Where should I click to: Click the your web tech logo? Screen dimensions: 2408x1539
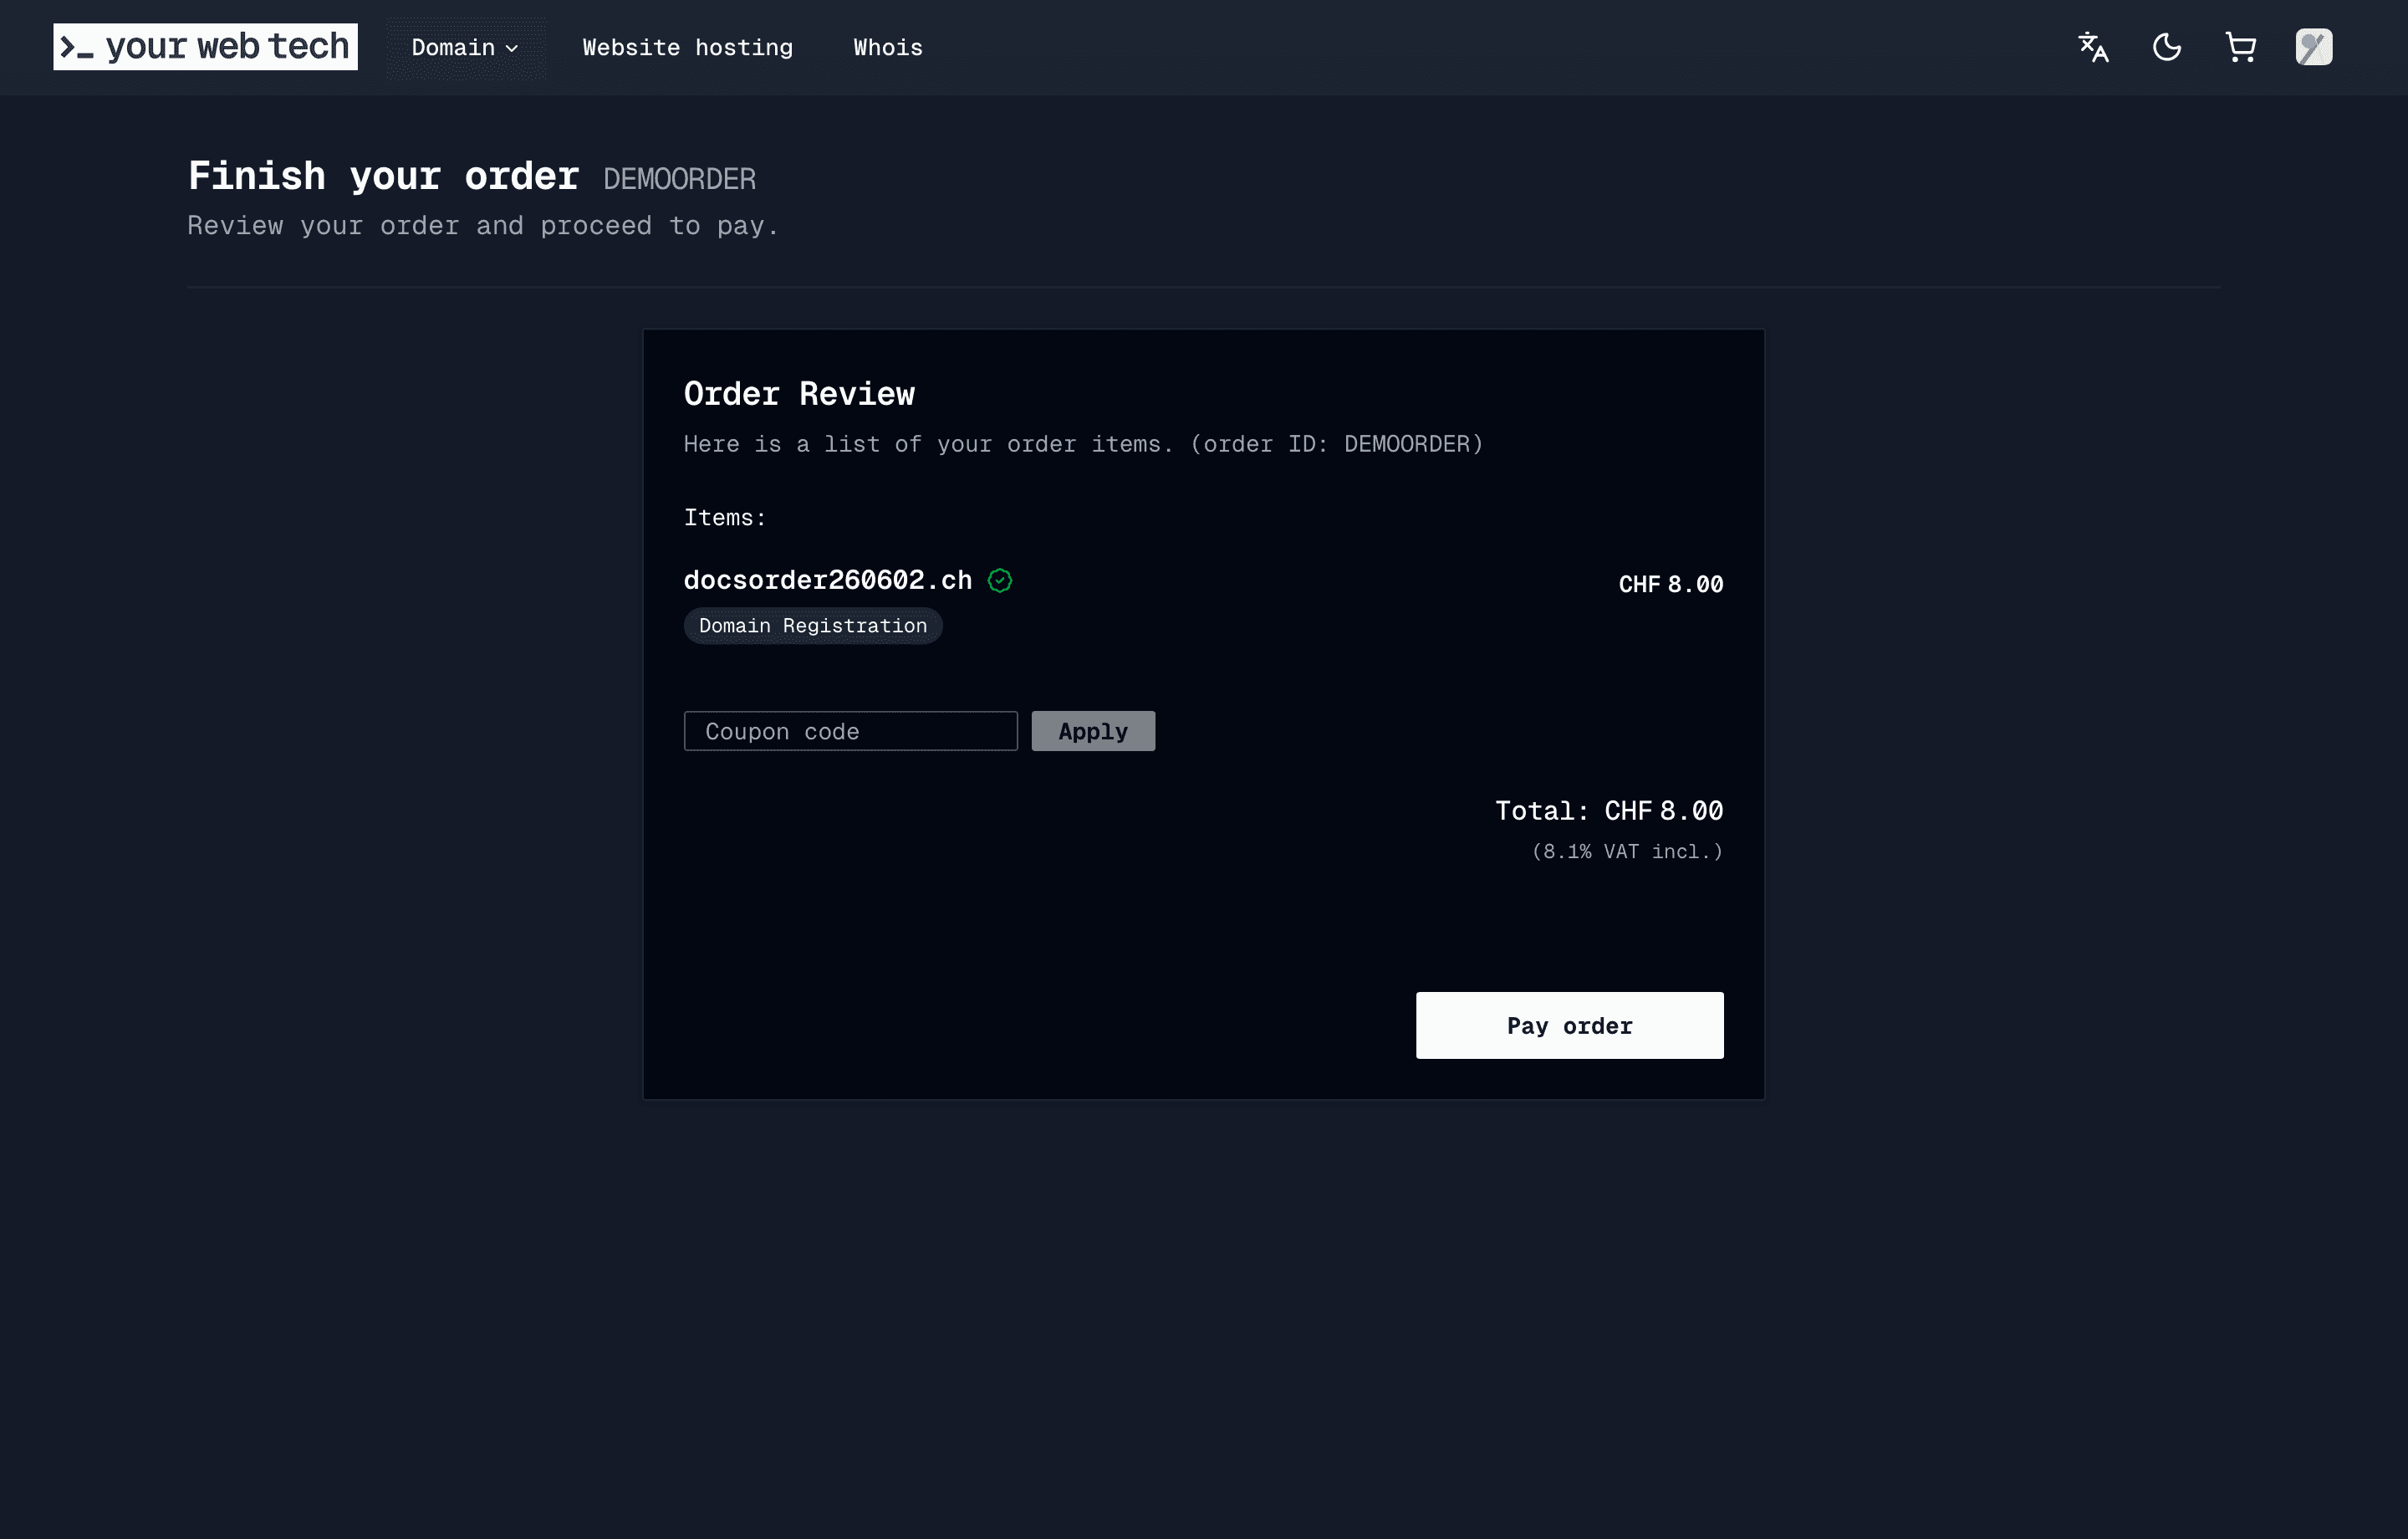(x=205, y=47)
